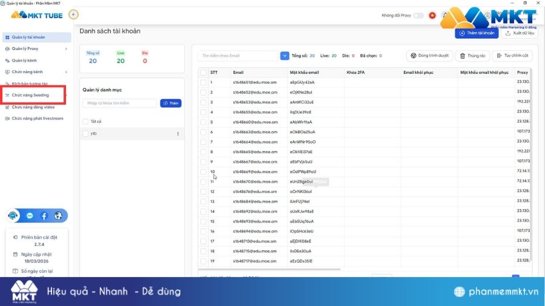
Task: Click the Tìm kiếm theo Email field
Action: (238, 56)
